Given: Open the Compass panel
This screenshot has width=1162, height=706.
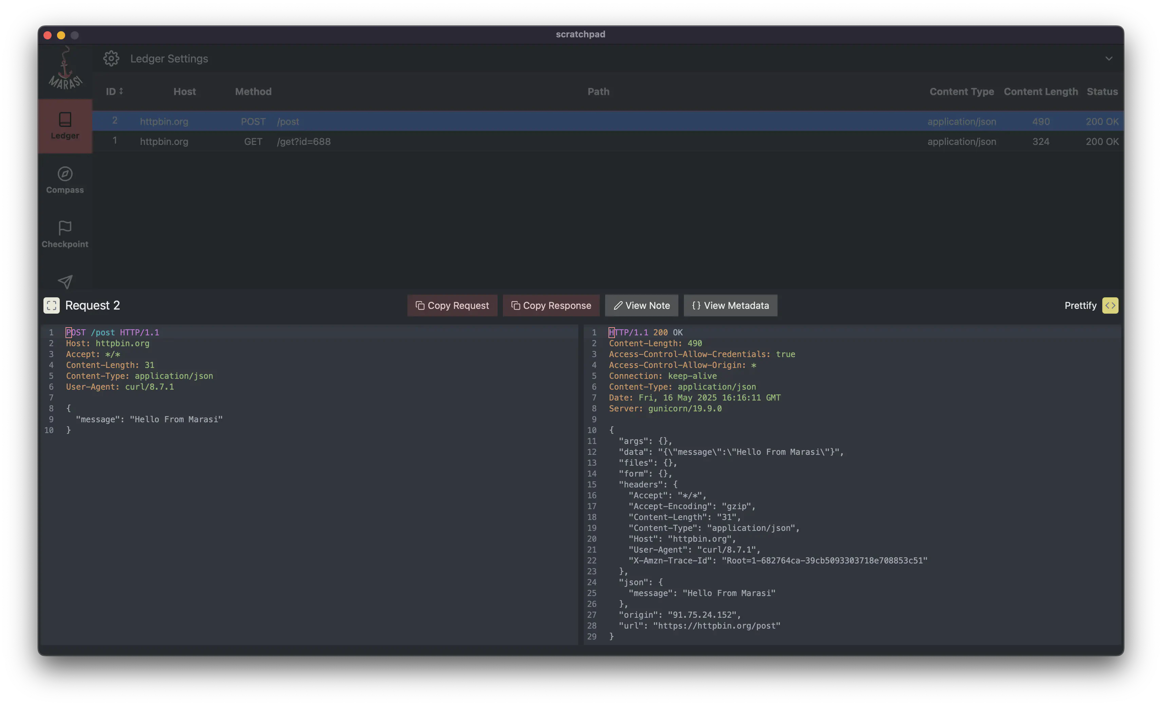Looking at the screenshot, I should pyautogui.click(x=65, y=180).
